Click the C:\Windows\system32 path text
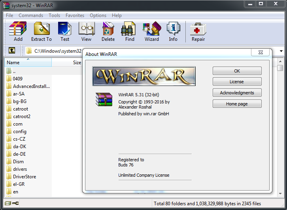The height and width of the screenshot is (210, 287). click(x=58, y=51)
